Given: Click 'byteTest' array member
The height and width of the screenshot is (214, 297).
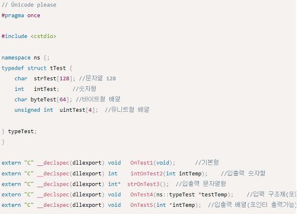Looking at the screenshot, I should [x=43, y=99].
